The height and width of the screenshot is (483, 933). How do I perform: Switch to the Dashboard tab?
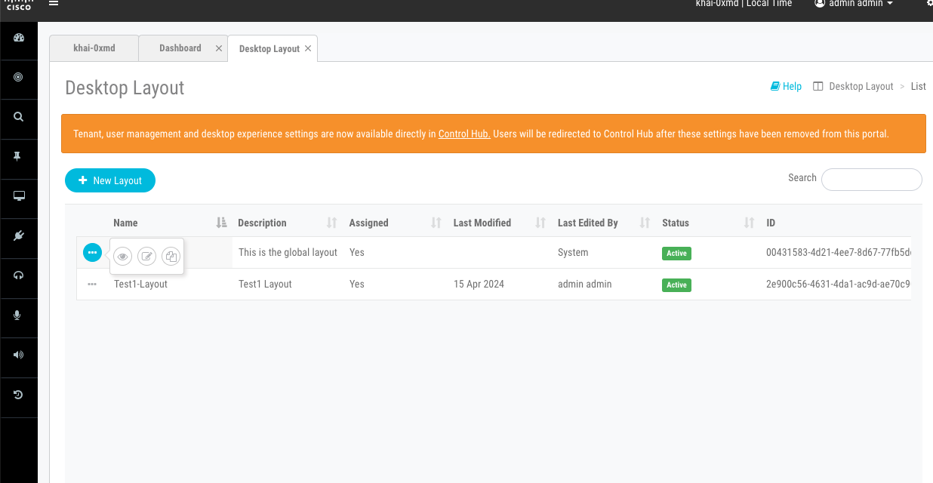coord(180,48)
